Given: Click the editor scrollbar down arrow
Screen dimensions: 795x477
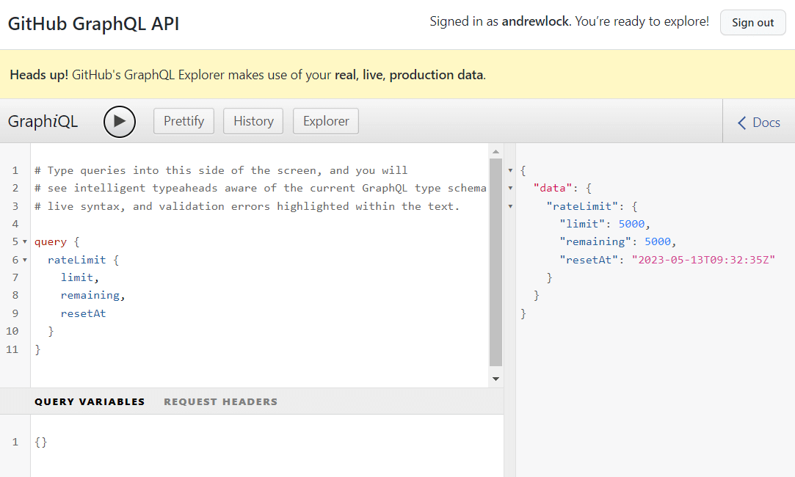Looking at the screenshot, I should pos(495,379).
